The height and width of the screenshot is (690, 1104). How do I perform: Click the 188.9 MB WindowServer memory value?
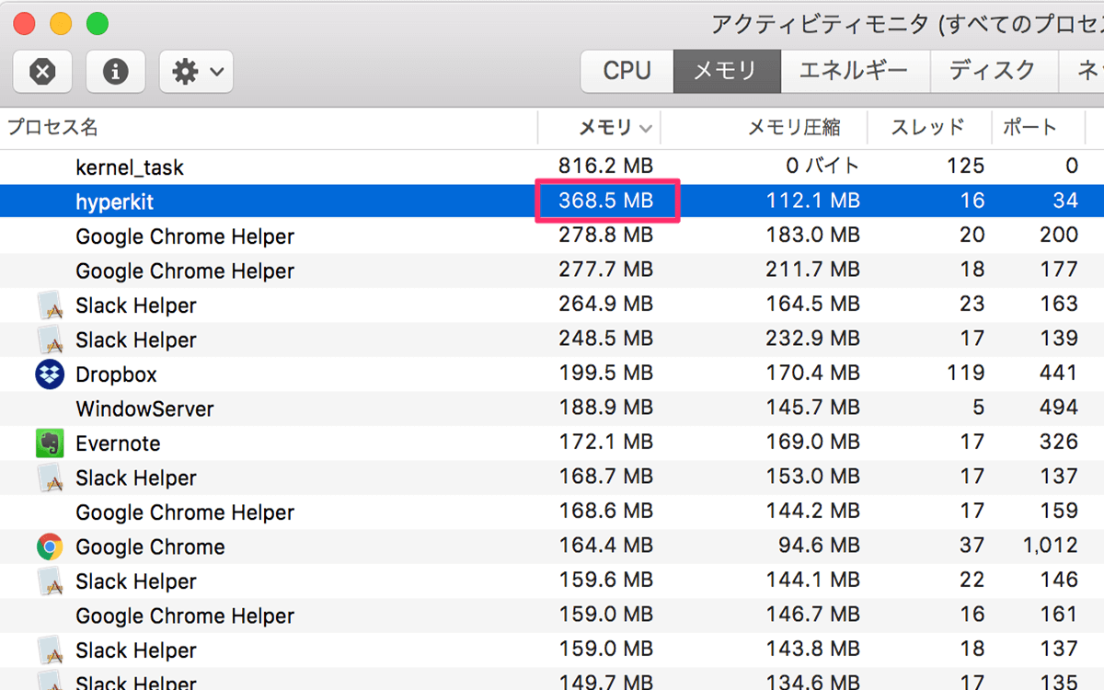[606, 407]
